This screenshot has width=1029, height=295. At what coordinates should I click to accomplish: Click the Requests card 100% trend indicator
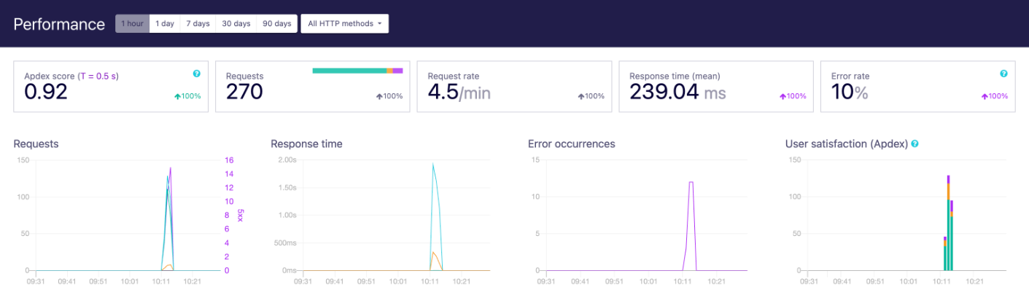(389, 96)
